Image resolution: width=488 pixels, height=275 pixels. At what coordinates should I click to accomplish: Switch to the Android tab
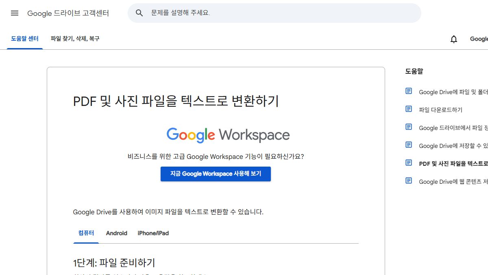pos(117,233)
